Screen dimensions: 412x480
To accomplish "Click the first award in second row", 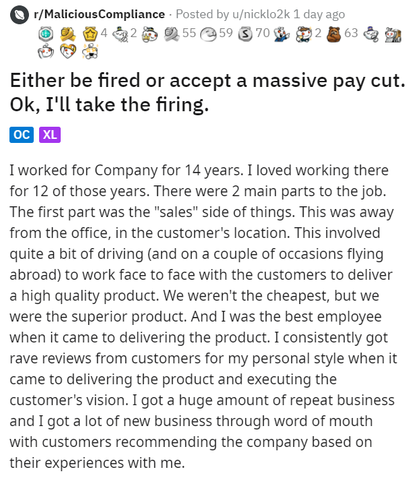I will pos(46,51).
